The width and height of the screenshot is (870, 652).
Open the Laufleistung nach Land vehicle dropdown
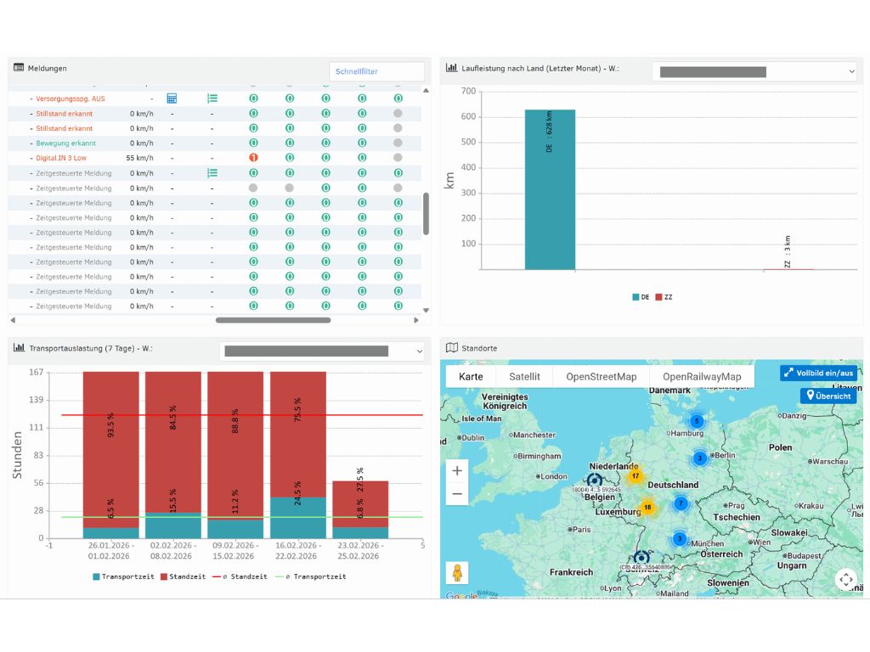756,71
